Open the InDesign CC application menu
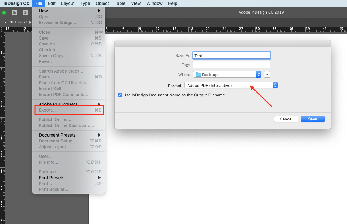347x224 pixels. [16, 3]
